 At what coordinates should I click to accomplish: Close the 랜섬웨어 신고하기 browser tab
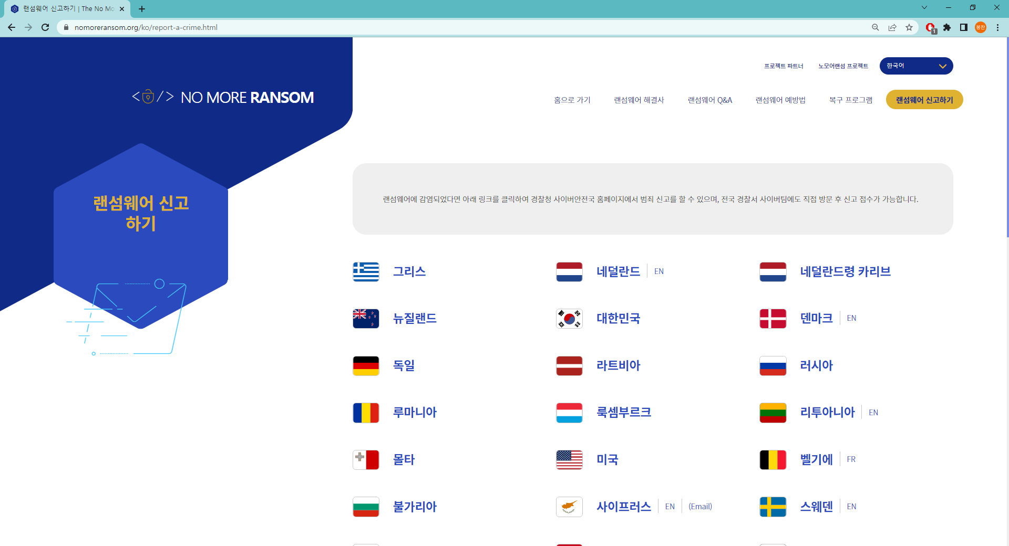point(122,9)
